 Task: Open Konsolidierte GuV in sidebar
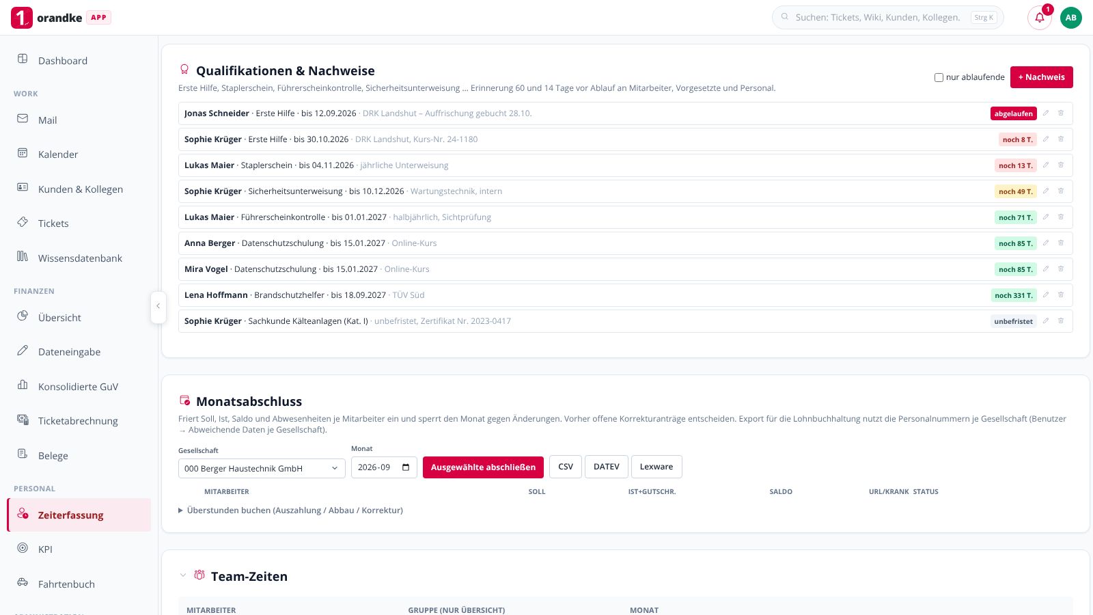coord(79,387)
